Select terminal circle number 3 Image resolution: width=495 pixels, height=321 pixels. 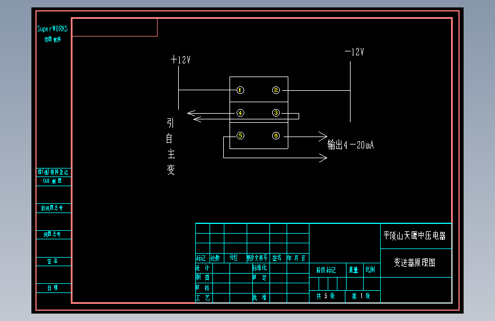pos(276,113)
